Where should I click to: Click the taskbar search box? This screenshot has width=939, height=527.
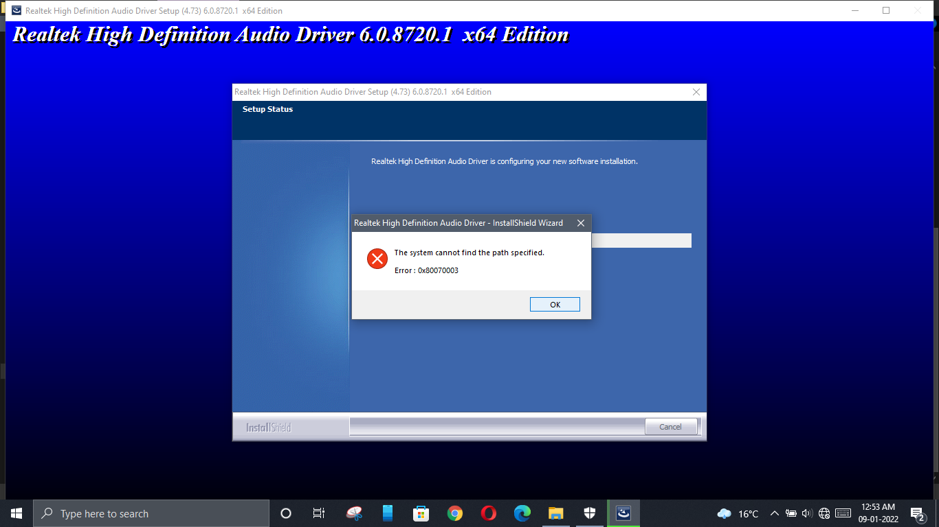click(151, 513)
